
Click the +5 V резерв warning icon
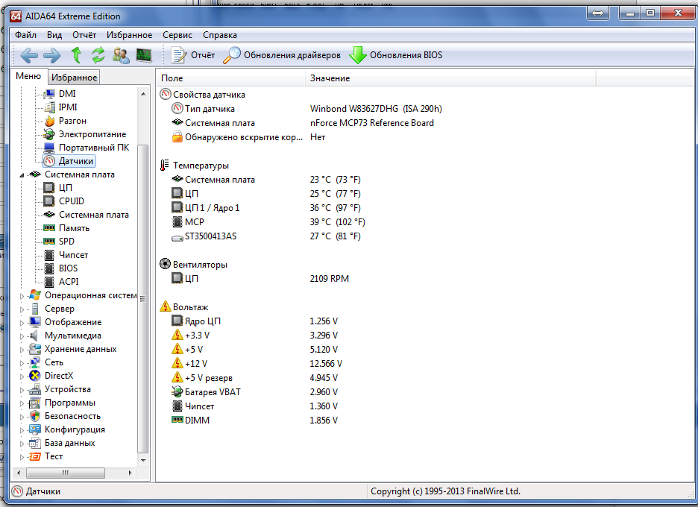[177, 377]
